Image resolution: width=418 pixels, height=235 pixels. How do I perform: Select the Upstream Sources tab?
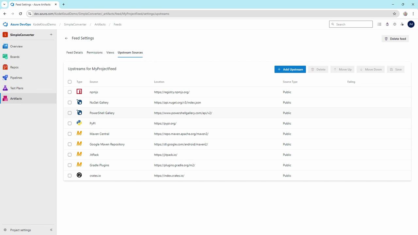130,53
